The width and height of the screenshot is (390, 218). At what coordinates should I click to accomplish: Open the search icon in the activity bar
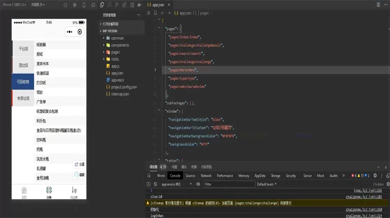tap(110, 5)
